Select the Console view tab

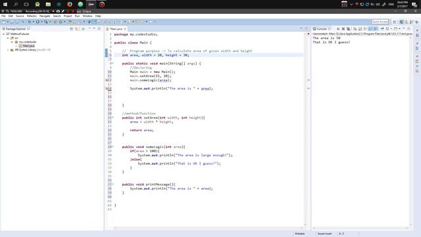tap(321, 29)
